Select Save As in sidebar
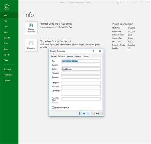 [x=7, y=38]
